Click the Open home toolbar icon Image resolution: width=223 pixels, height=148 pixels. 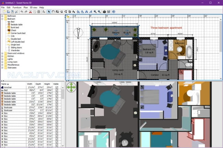click(8, 12)
